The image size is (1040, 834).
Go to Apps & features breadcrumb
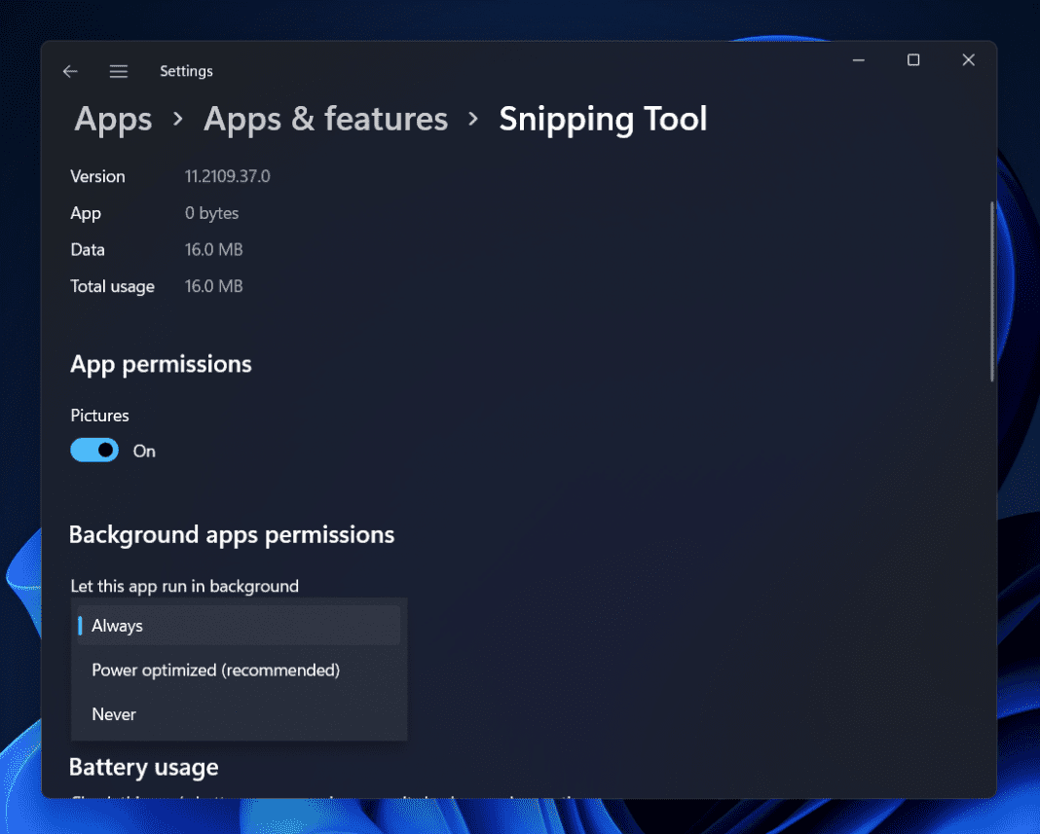(325, 119)
